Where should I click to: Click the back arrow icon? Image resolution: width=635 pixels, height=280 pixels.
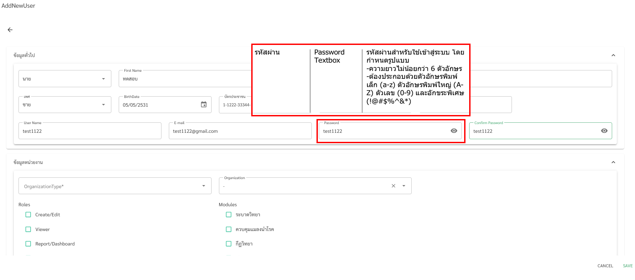[x=10, y=30]
